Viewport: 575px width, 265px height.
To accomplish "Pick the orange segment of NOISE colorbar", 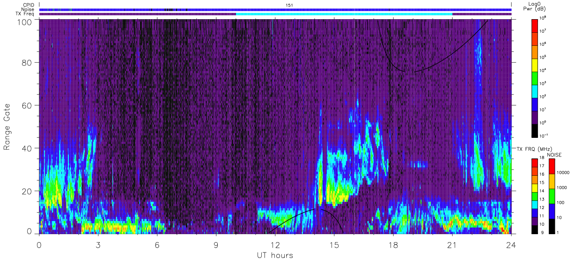I will pos(552,181).
